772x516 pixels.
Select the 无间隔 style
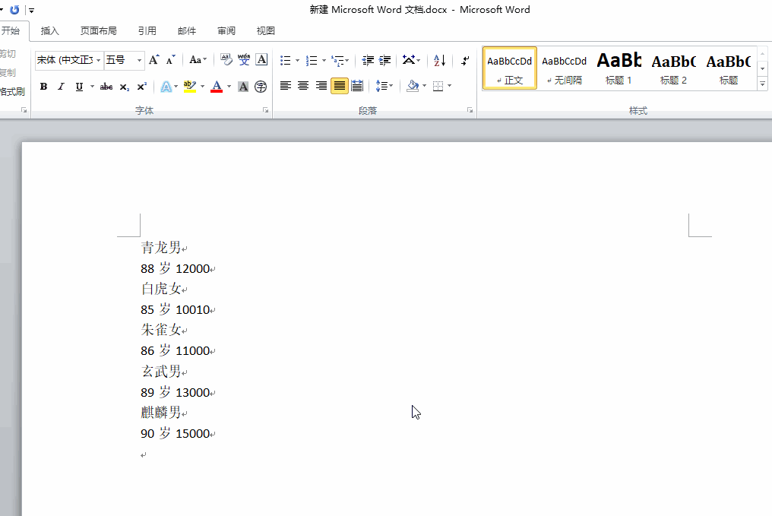(564, 68)
